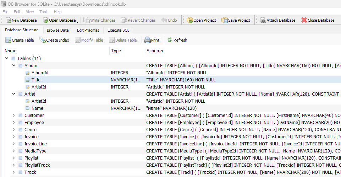Viewport: 341px width, 177px height.
Task: Click the Delete Table icon
Action: pyautogui.click(x=112, y=40)
